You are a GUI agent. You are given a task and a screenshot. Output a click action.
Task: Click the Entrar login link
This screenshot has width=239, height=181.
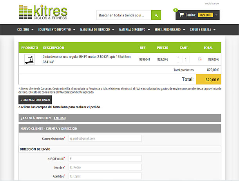(60, 118)
